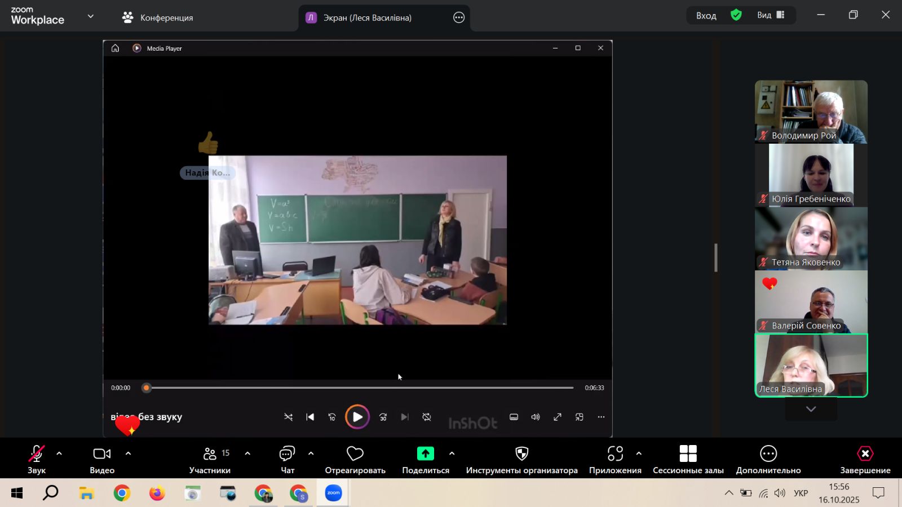Toggle shuffle in Media Player

coord(288,417)
